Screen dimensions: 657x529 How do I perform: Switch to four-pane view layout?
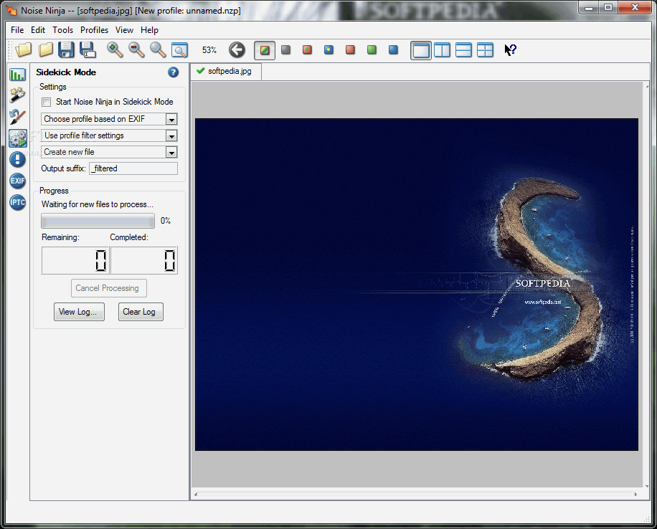click(485, 50)
